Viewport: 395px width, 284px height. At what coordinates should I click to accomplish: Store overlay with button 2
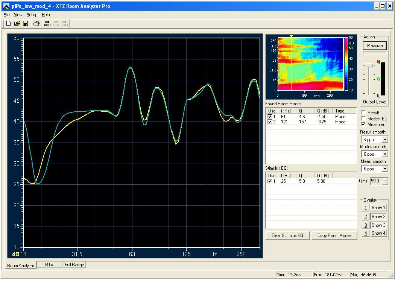point(366,216)
